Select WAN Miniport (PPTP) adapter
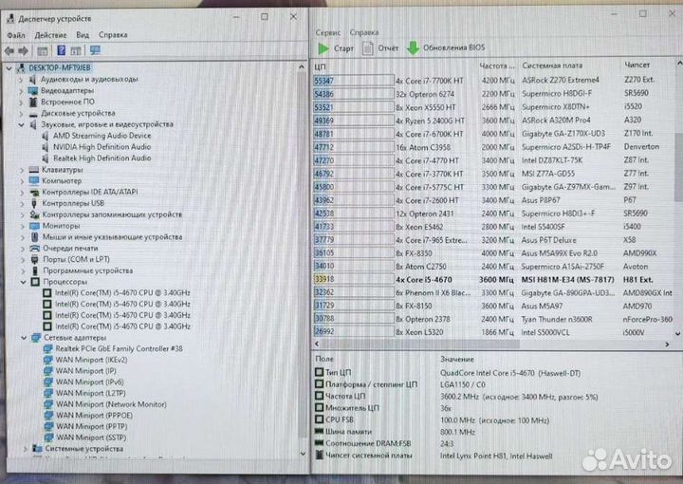The image size is (683, 484). point(91,426)
